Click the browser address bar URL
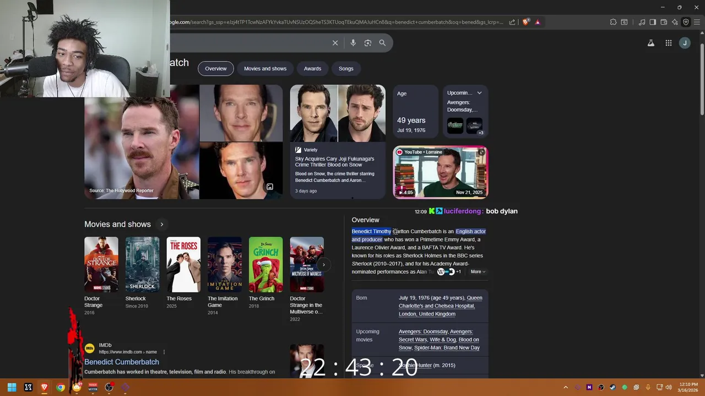Viewport: 705px width, 396px height. coord(336,22)
